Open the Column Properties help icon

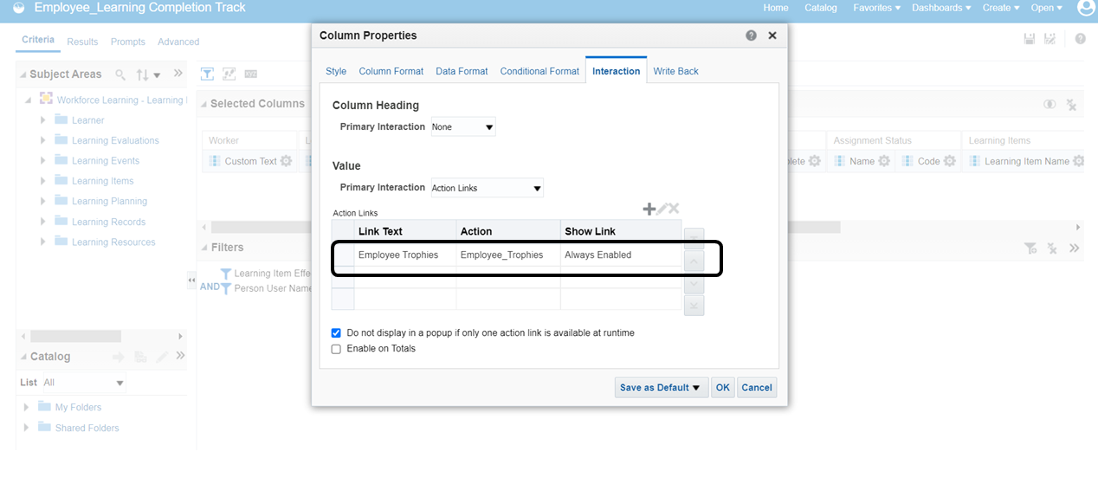[751, 35]
